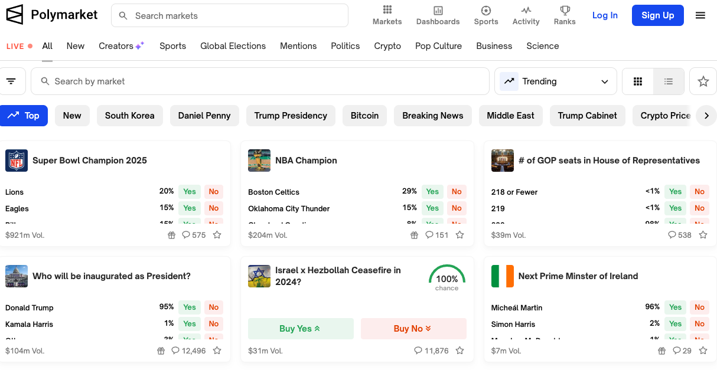The image size is (717, 370).
Task: Open the Super Bowl NFL thumbnail
Action: (17, 161)
